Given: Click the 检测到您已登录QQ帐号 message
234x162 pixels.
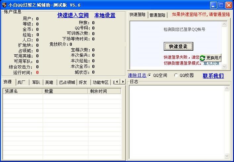Looking at the screenshot, I should (x=184, y=29).
